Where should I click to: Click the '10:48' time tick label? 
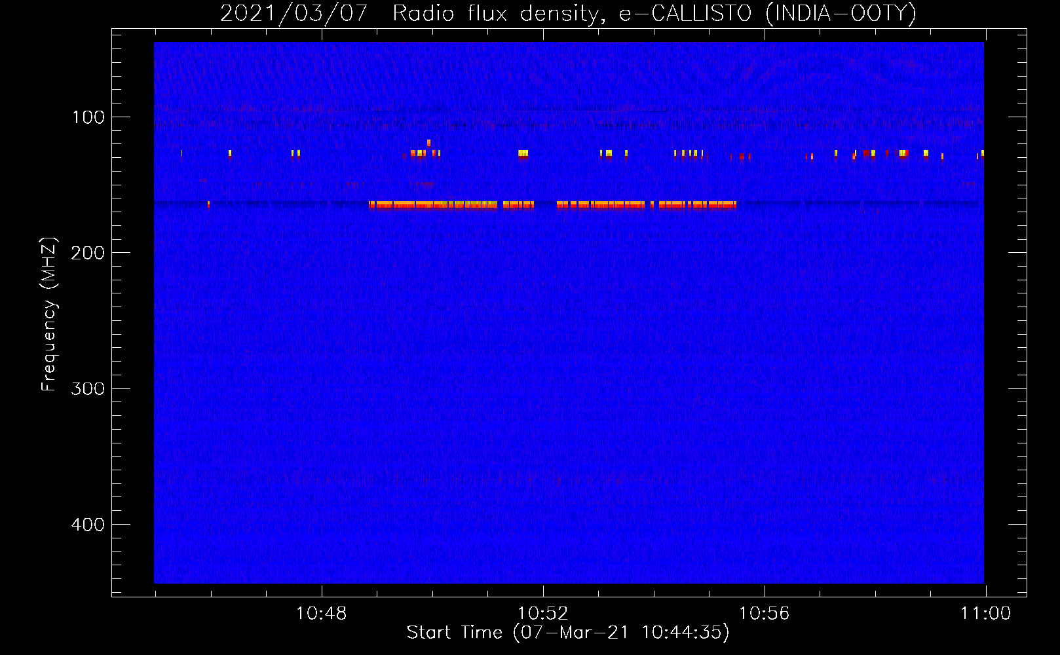pos(321,614)
